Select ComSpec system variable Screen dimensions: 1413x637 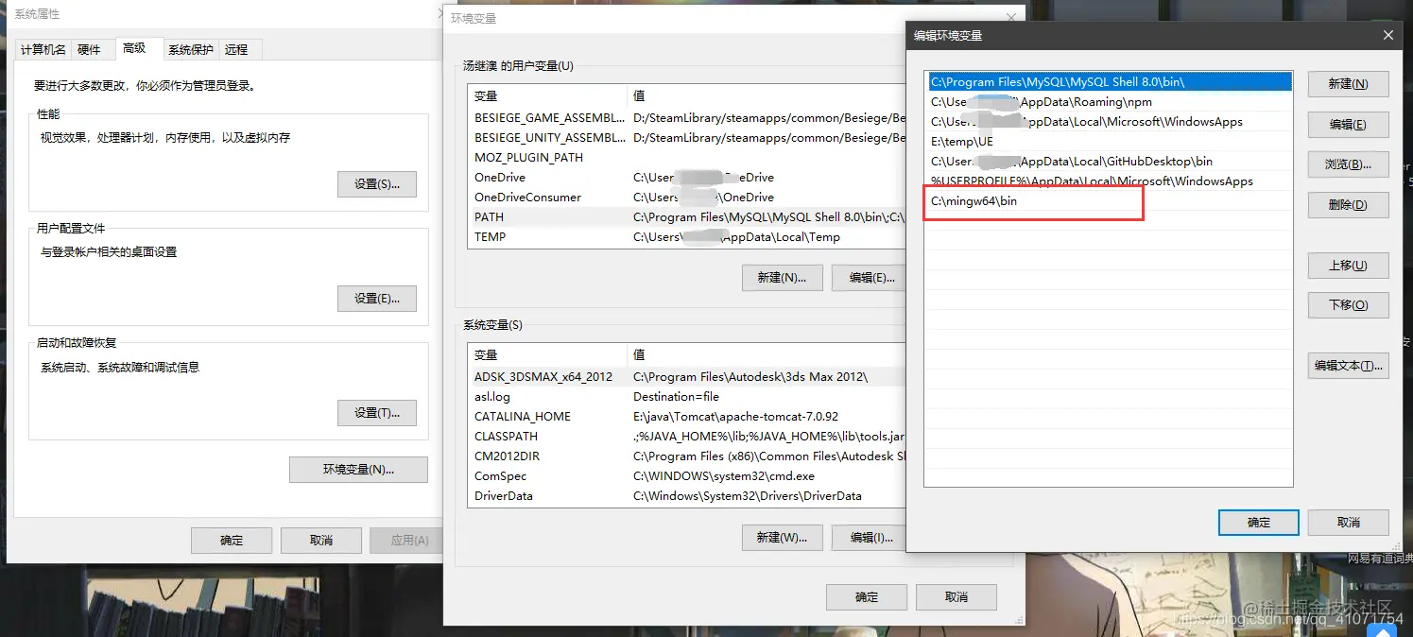[687, 476]
